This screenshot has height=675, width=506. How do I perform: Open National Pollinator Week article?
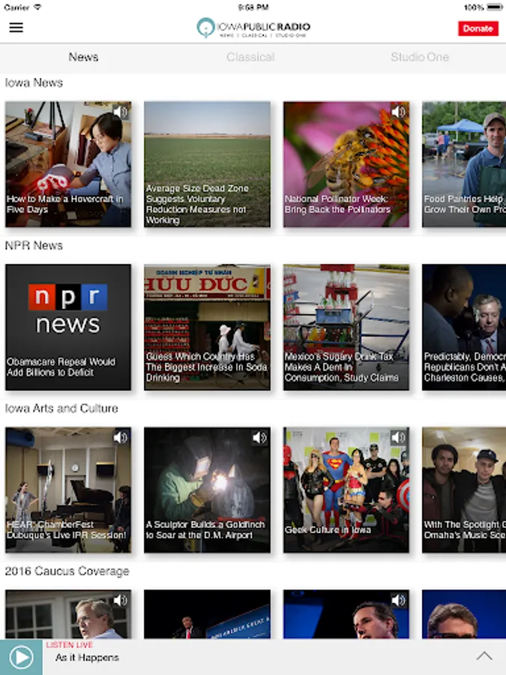346,164
